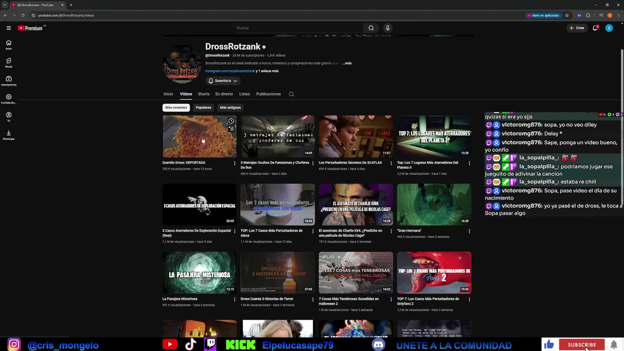Select Populares filter chip
The width and height of the screenshot is (624, 351).
[203, 107]
